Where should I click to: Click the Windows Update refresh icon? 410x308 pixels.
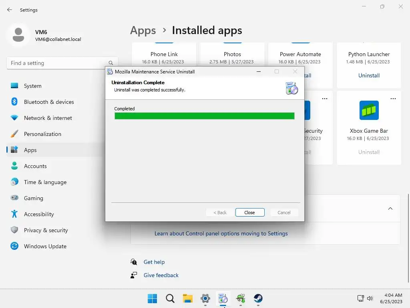point(14,246)
